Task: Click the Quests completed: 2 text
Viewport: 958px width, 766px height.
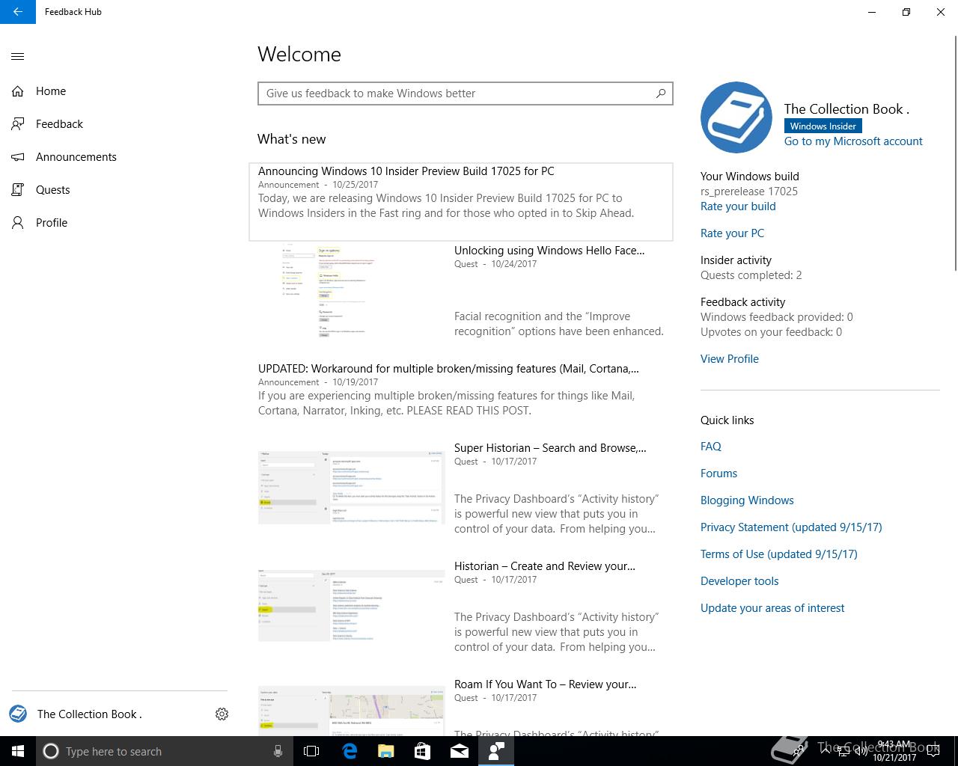Action: coord(751,275)
